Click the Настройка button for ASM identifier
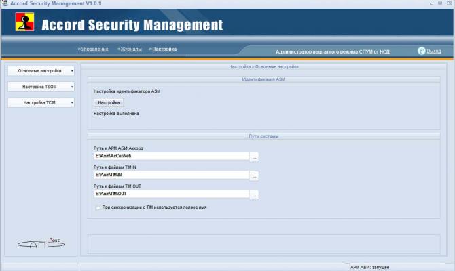The width and height of the screenshot is (455, 271). pos(109,102)
